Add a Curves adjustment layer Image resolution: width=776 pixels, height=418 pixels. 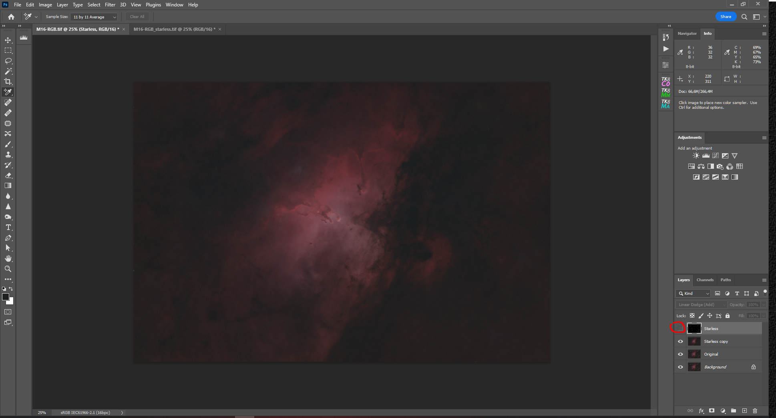click(x=715, y=156)
